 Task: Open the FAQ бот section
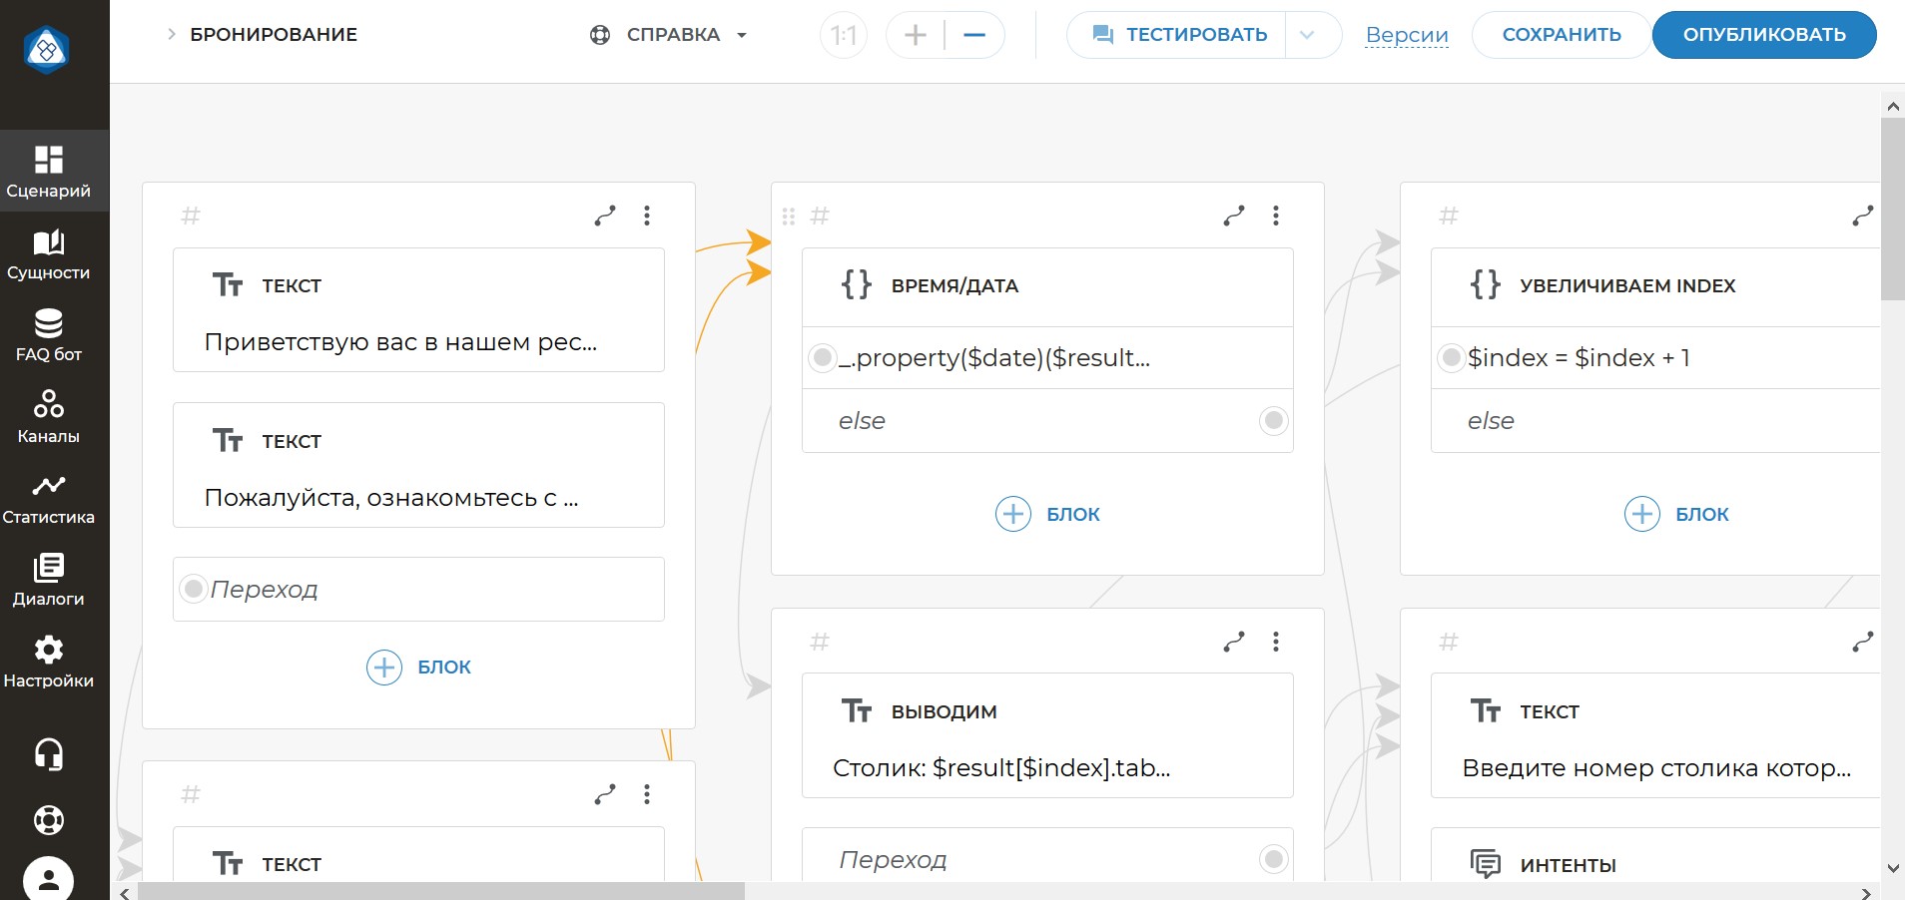pos(48,336)
